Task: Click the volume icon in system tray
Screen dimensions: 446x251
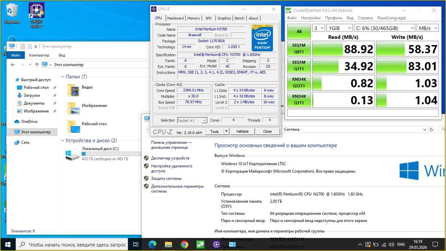Action: tap(392, 244)
